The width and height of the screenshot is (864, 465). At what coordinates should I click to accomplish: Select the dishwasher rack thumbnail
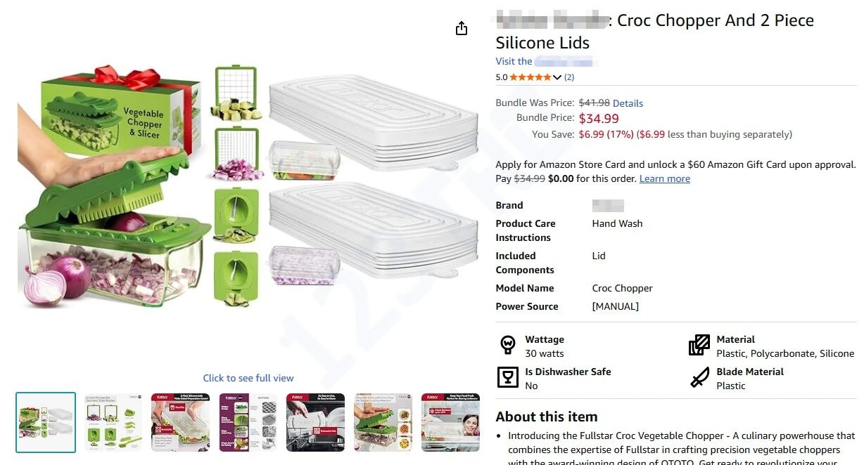(316, 422)
